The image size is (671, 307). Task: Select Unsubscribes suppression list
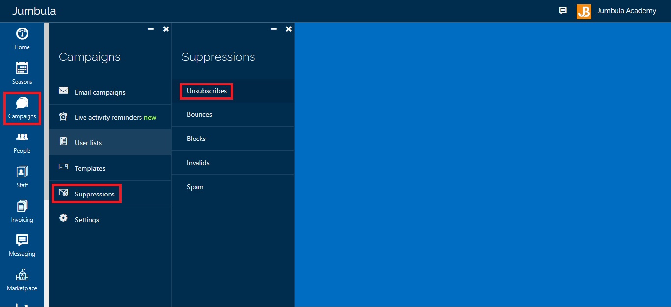click(233, 91)
